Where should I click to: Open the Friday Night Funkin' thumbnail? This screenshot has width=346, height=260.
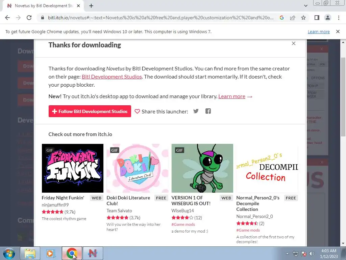coord(73,168)
